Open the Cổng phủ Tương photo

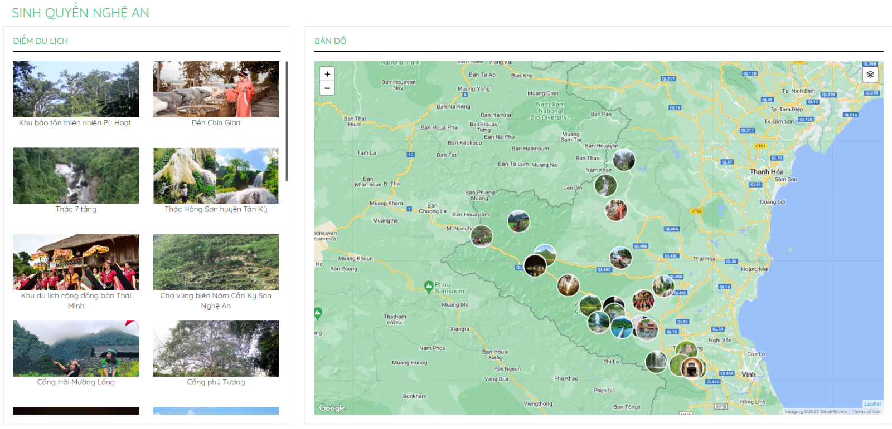pos(216,348)
